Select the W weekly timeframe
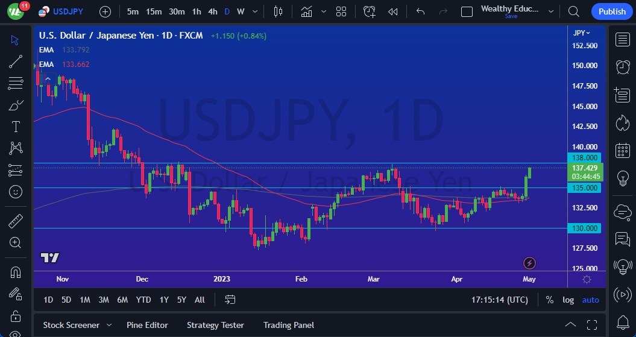Screen dimensions: 636x337 click(241, 12)
